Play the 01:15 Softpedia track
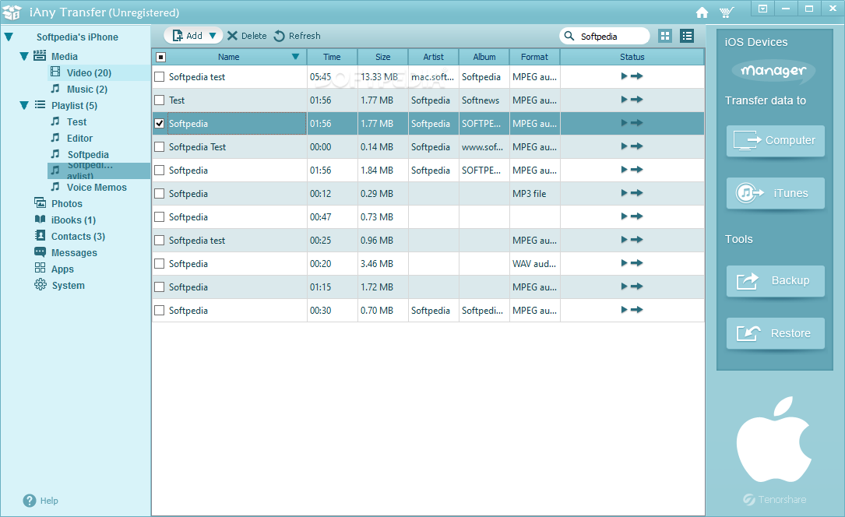Screen dimensions: 845x517 pos(624,287)
